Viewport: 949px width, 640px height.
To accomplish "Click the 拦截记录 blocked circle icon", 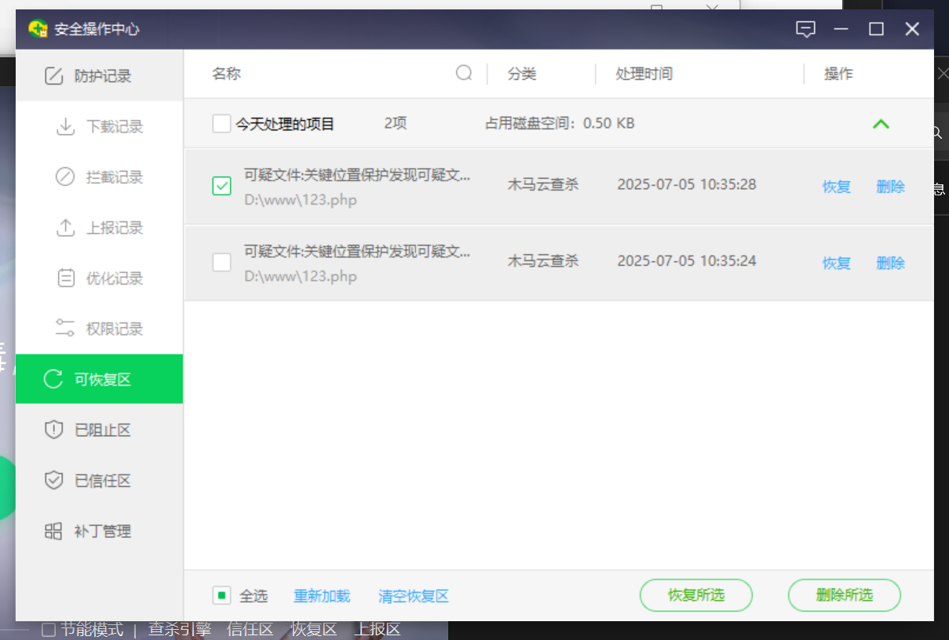I will (65, 177).
